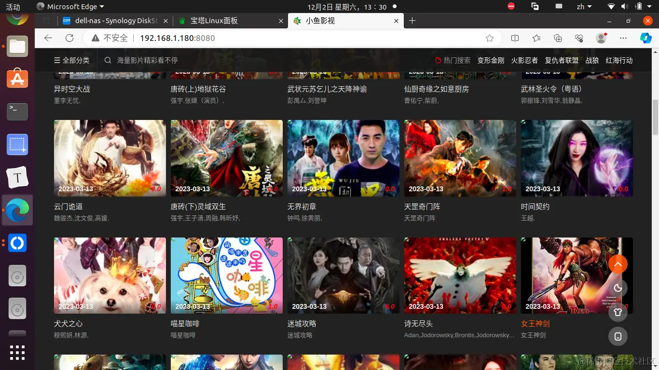Open 活动 Activities overview

13,7
